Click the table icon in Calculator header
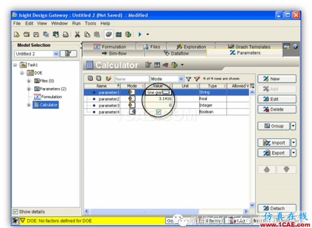312x228 pixels. (x=157, y=65)
